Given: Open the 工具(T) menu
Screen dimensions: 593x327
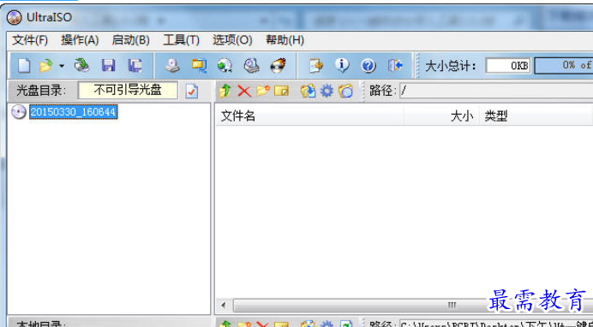Looking at the screenshot, I should pyautogui.click(x=181, y=40).
